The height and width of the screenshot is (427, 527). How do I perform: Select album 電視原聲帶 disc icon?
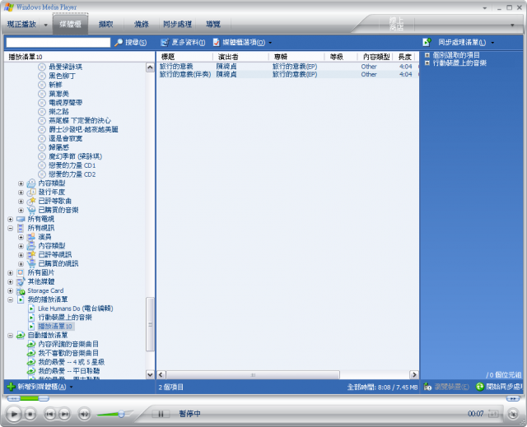[x=42, y=103]
